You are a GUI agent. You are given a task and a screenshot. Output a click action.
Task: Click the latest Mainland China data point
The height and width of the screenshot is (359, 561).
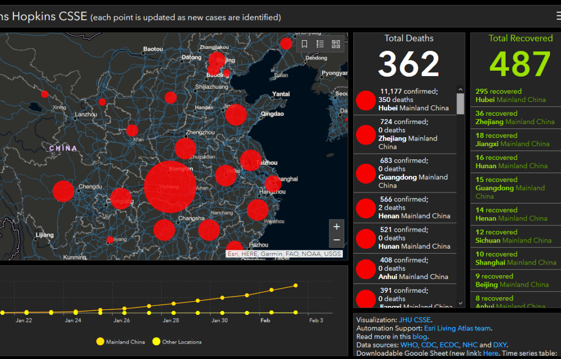click(x=296, y=285)
